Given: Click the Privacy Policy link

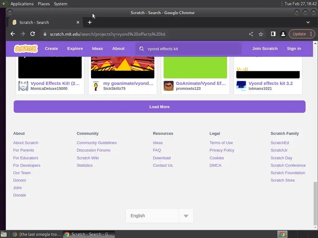Looking at the screenshot, I should (222, 150).
